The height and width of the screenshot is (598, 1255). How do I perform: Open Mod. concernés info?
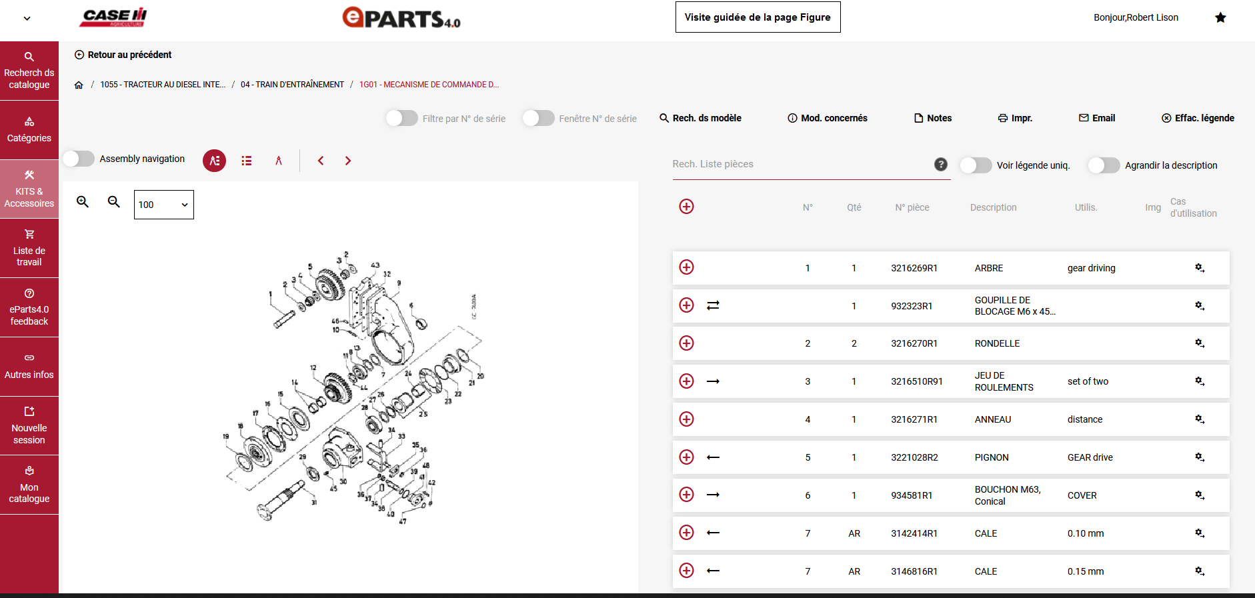point(828,118)
